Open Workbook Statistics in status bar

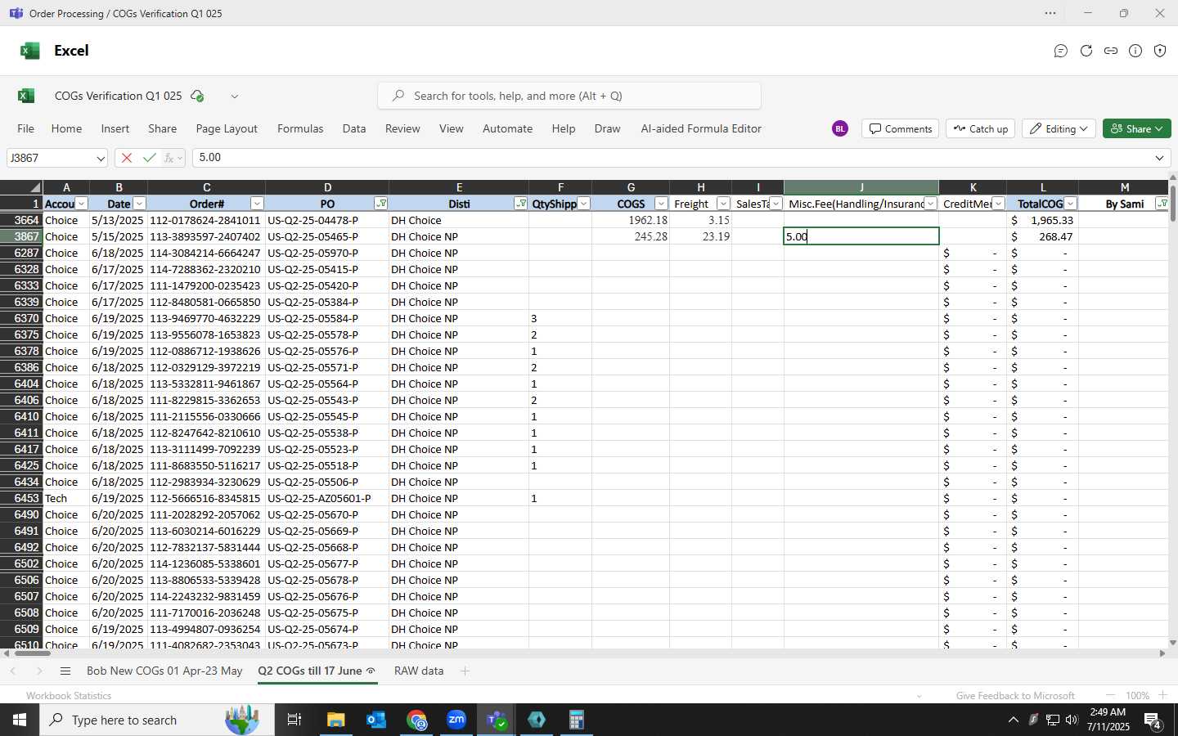[x=69, y=696]
